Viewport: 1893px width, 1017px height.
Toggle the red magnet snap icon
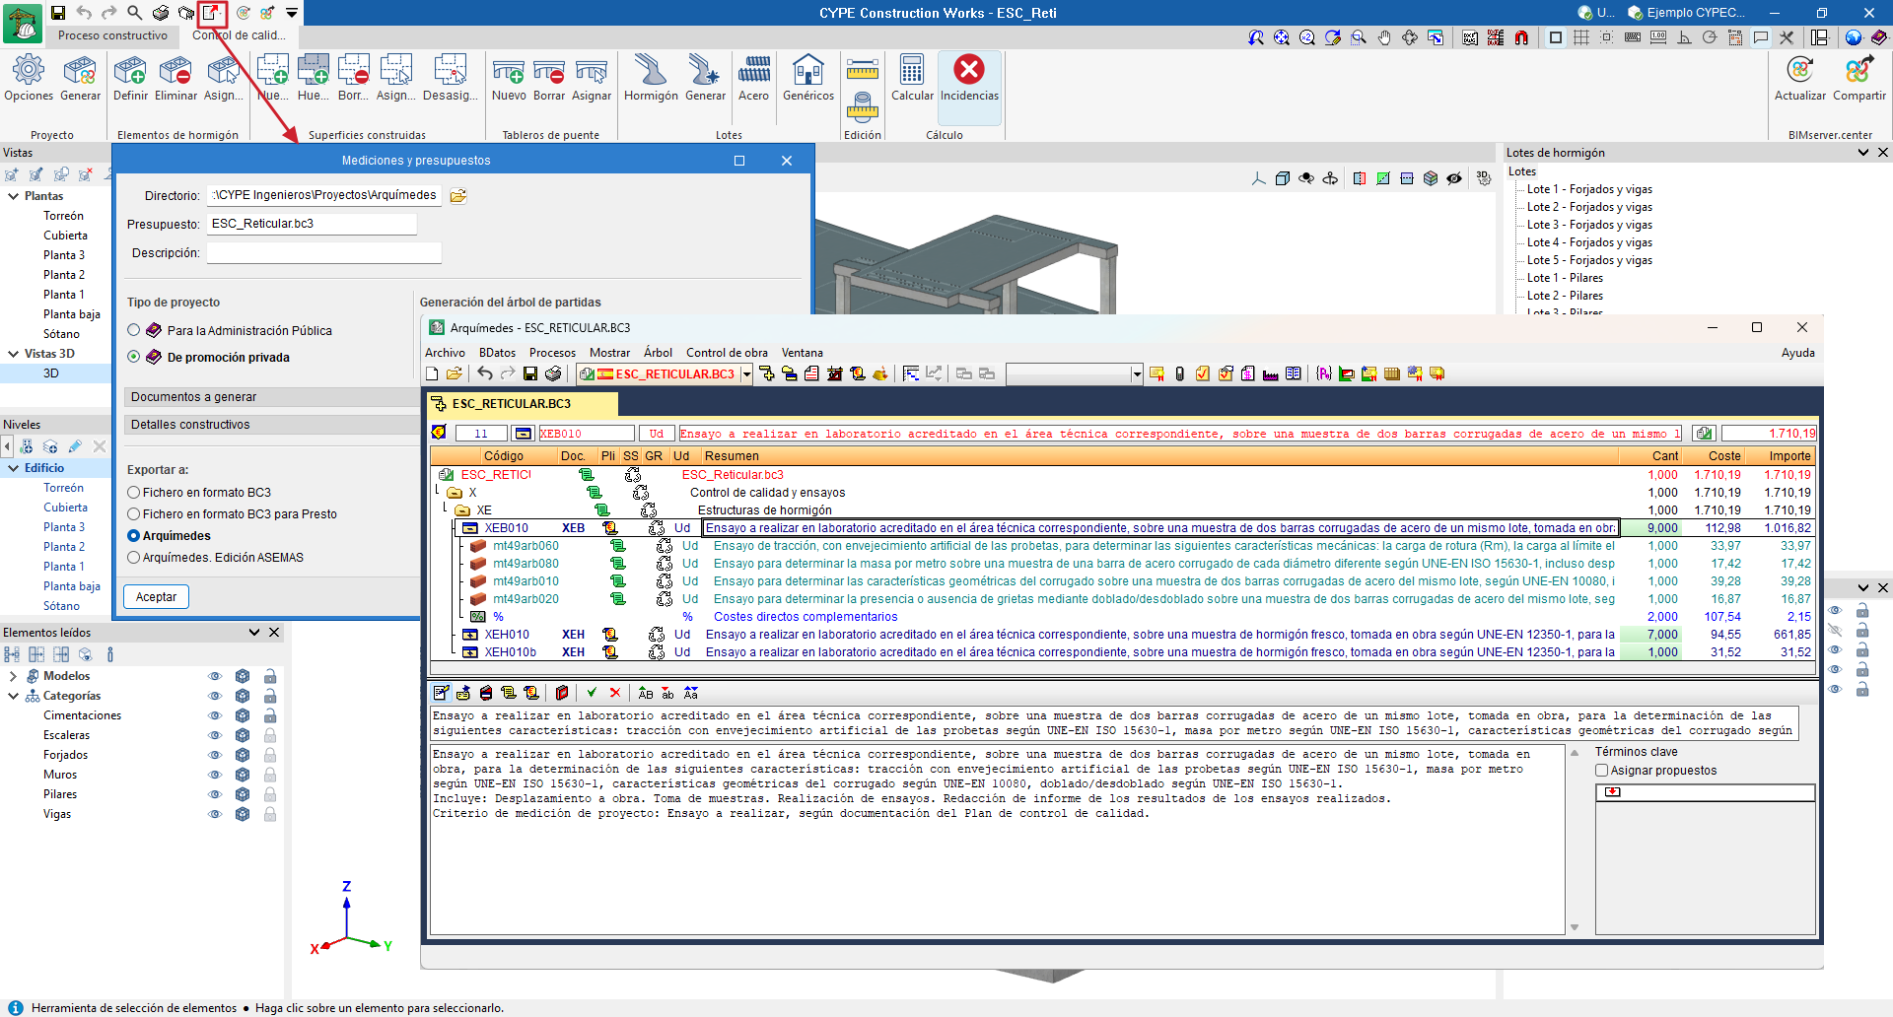click(1521, 37)
